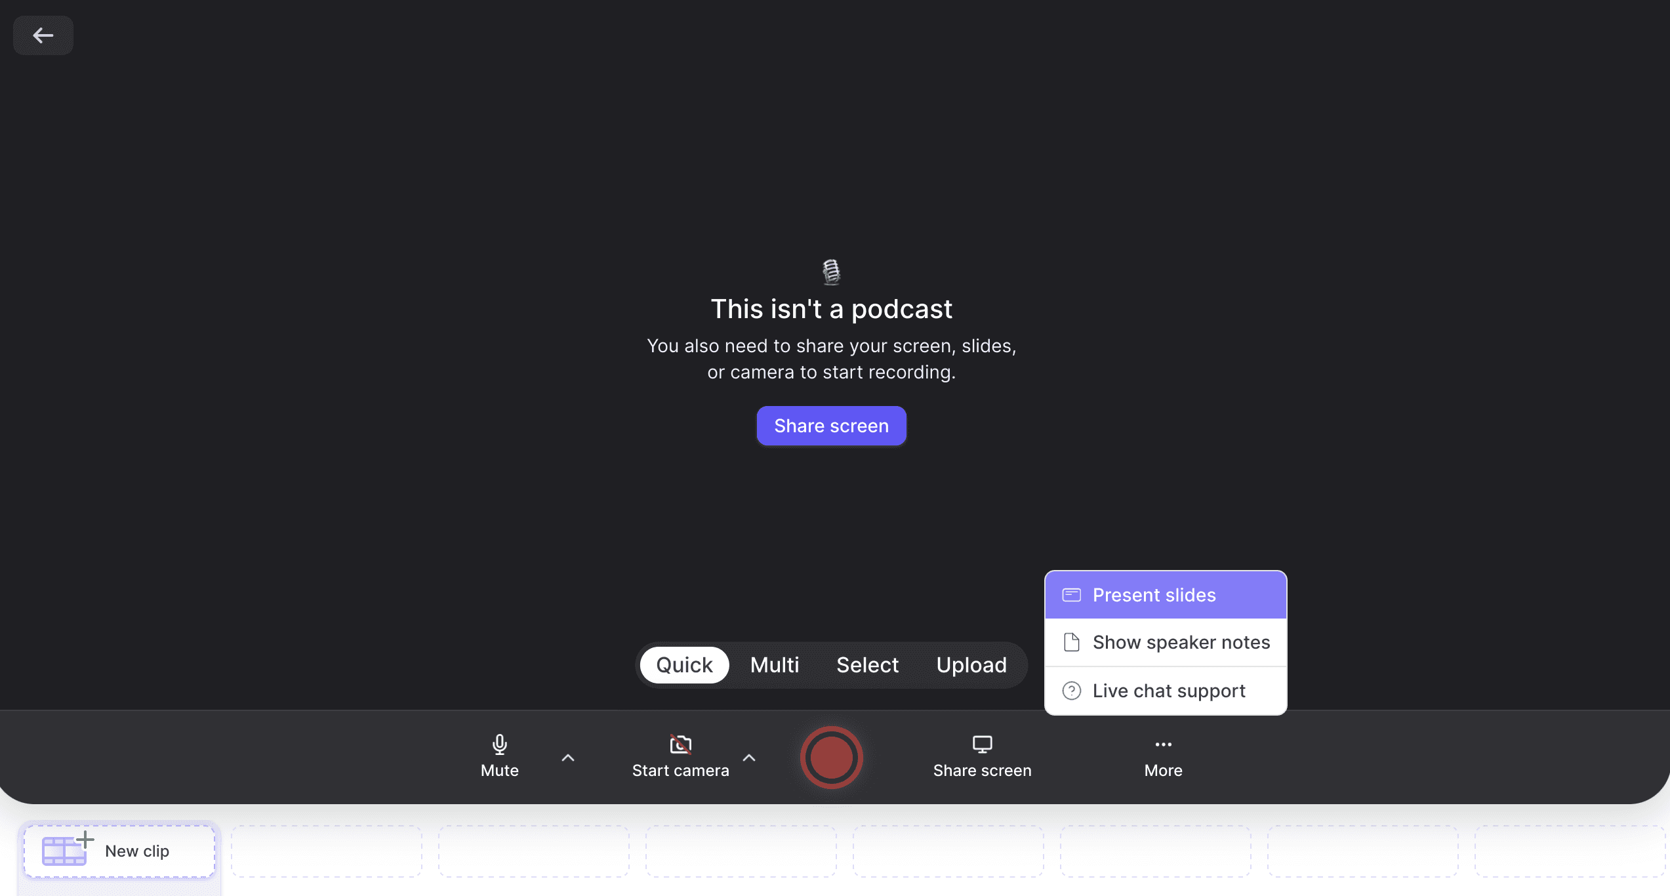Click the blue Share screen button

coord(831,426)
